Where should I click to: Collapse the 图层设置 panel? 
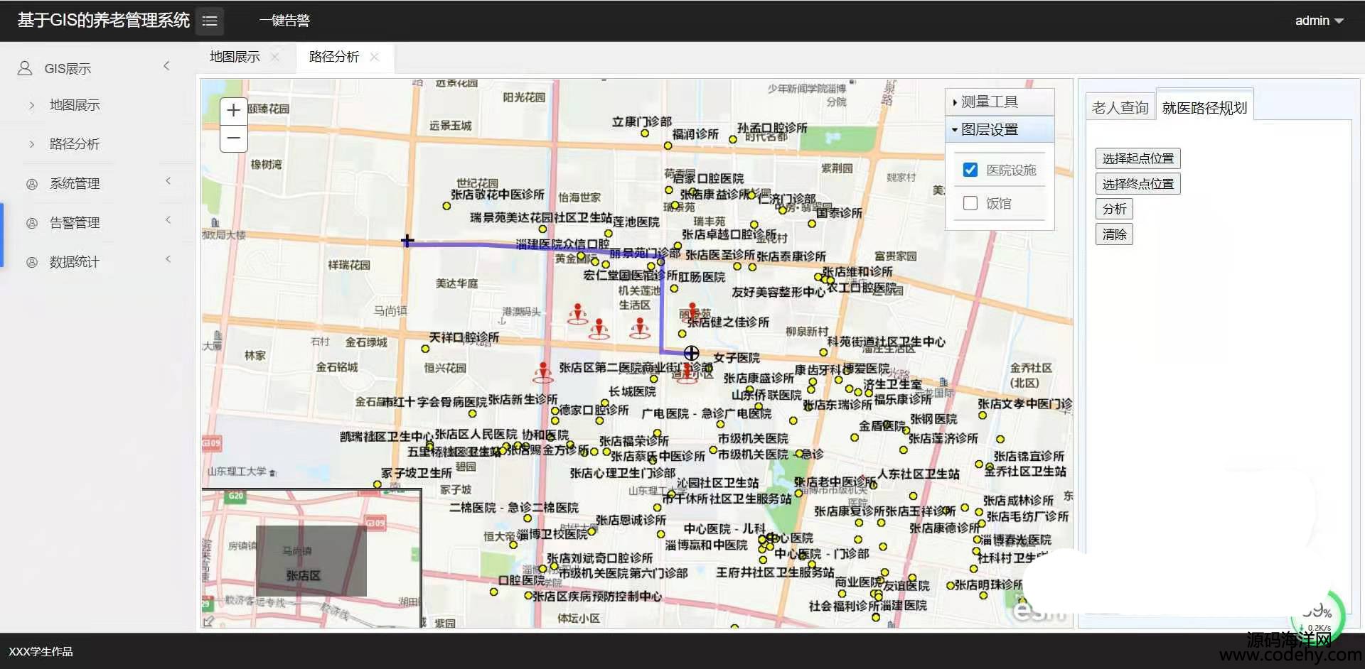click(x=989, y=130)
